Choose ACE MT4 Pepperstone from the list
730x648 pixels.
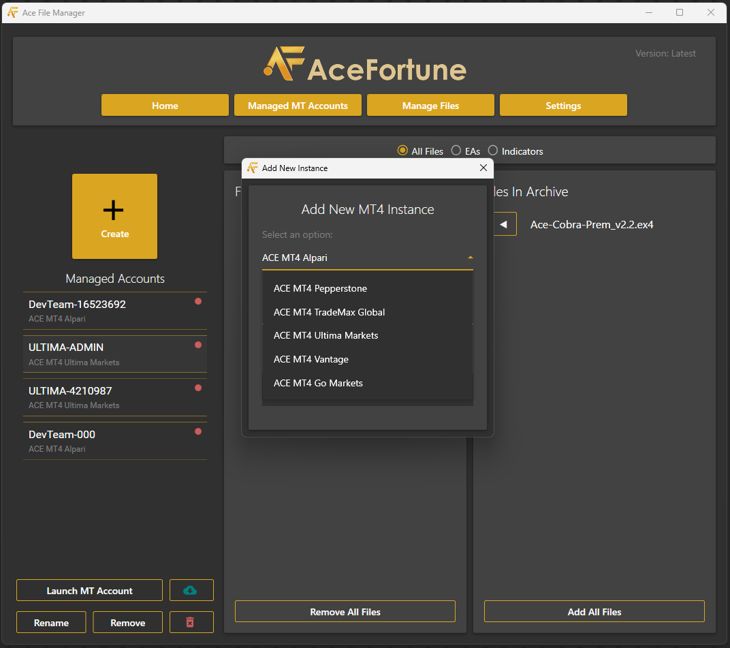tap(367, 288)
